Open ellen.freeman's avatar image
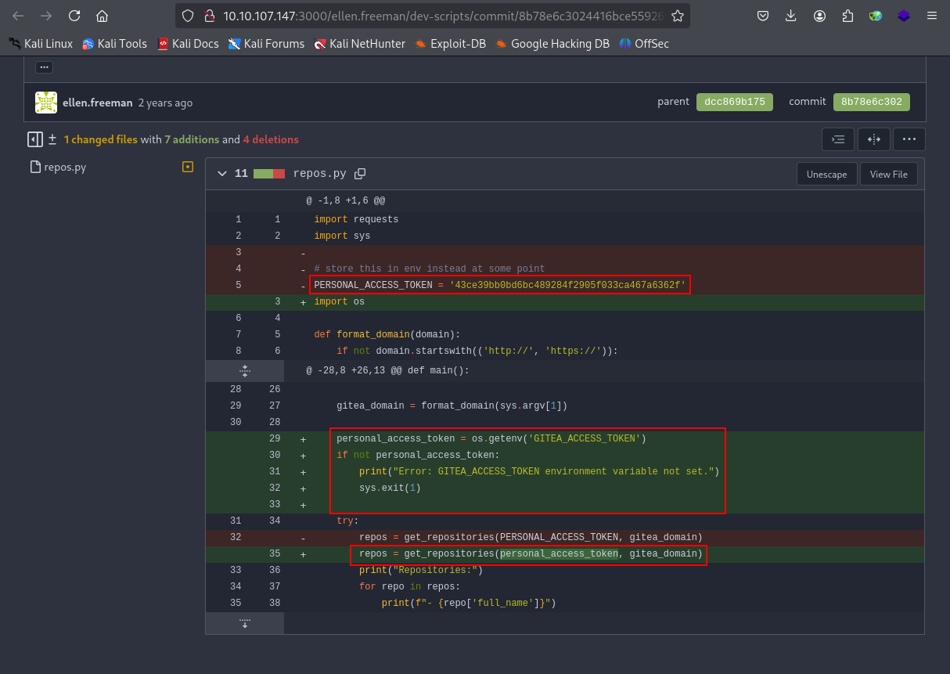 [x=46, y=103]
